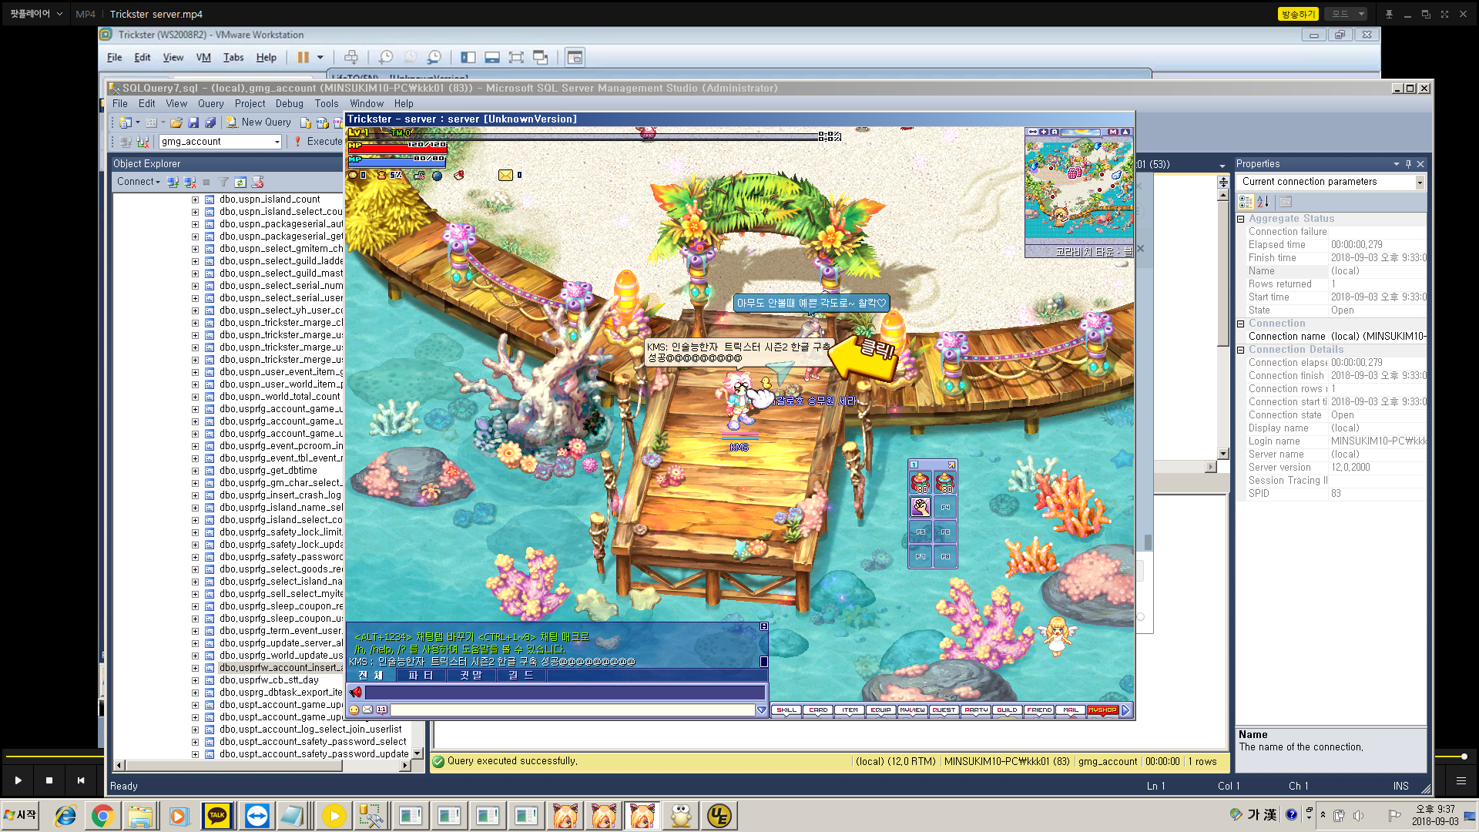Screen dimensions: 1479x832
Task: Collapse the Connection Details section
Action: click(1241, 350)
